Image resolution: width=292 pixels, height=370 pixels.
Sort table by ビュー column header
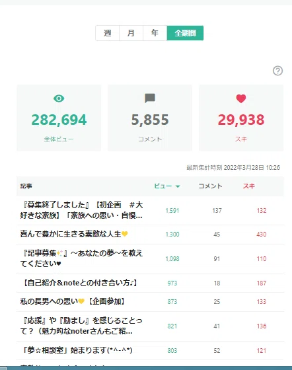pos(167,186)
